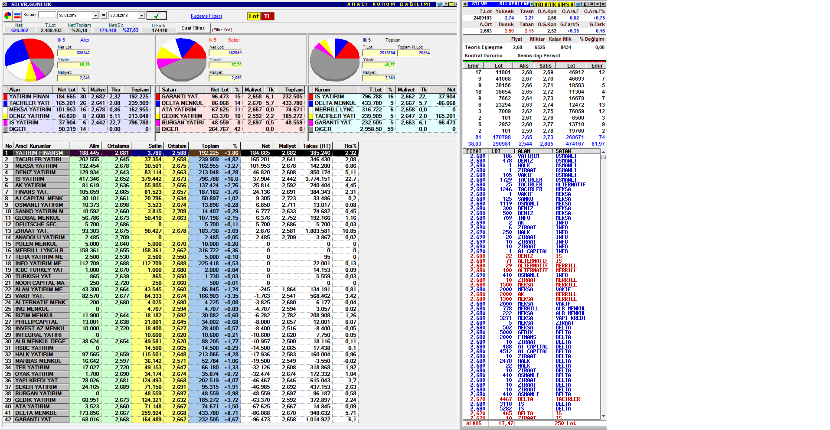This screenshot has width=830, height=430.
Task: Select the Ilk 5 Alıcı pie chart
Action: pyautogui.click(x=29, y=60)
